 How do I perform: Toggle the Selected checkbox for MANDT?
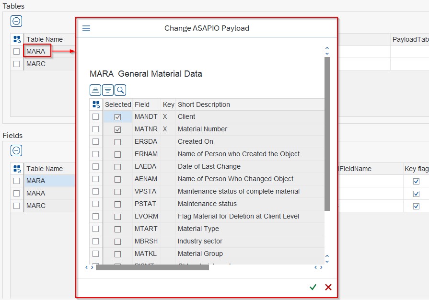coord(117,117)
